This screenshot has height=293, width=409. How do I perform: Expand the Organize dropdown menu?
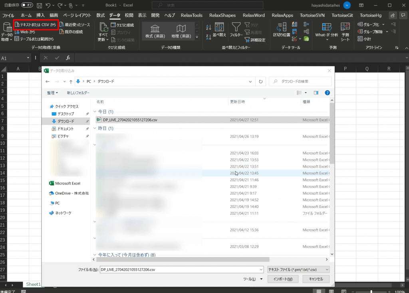tap(52, 93)
